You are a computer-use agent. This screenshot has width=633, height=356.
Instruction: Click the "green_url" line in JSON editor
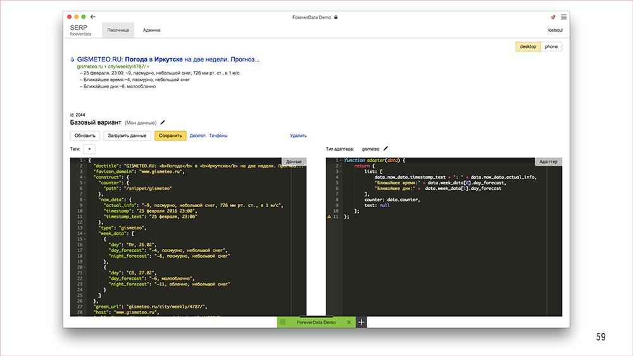(x=150, y=307)
